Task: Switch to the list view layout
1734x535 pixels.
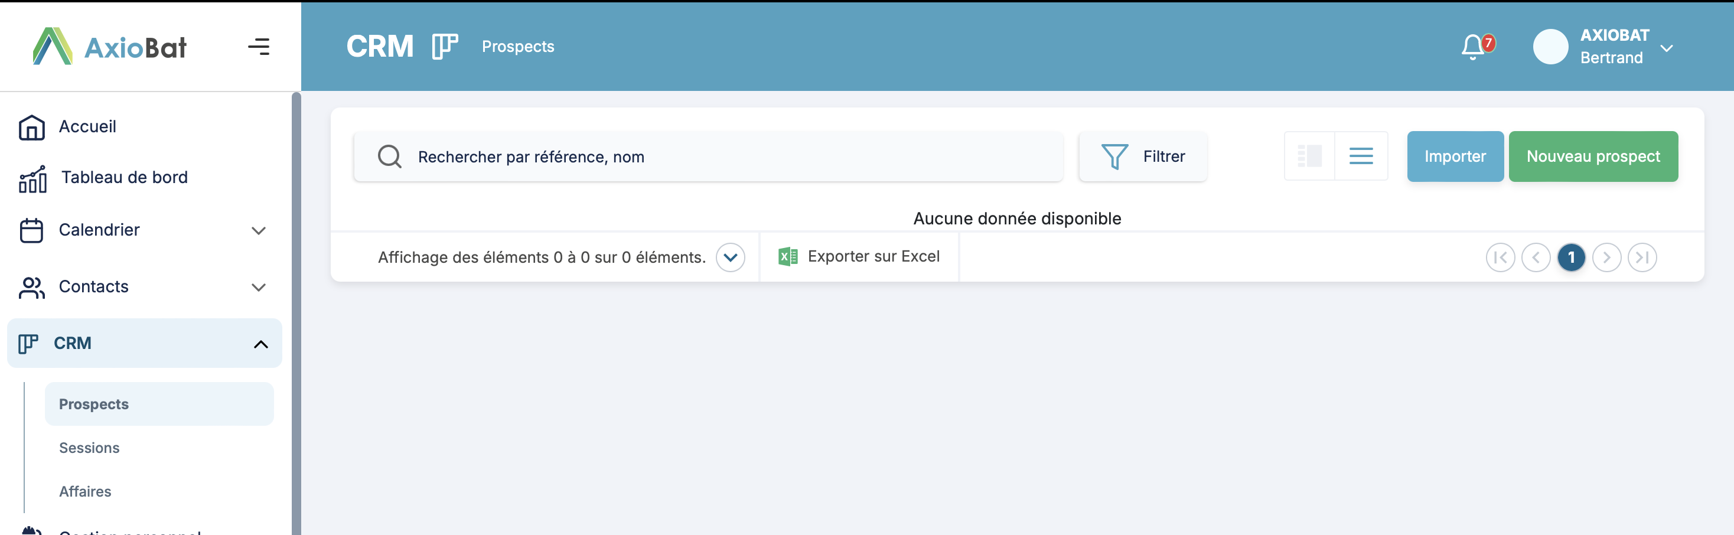Action: 1360,156
